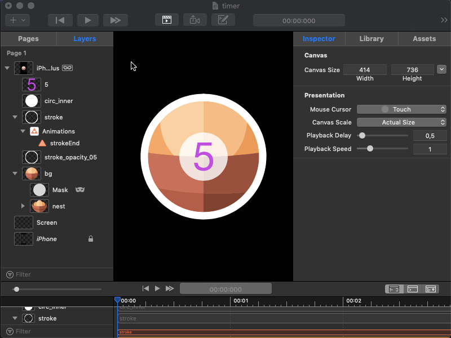
Task: Click the stroke_opacity_05 ring thumbnail
Action: pos(32,157)
